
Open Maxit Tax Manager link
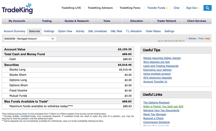[155, 114]
